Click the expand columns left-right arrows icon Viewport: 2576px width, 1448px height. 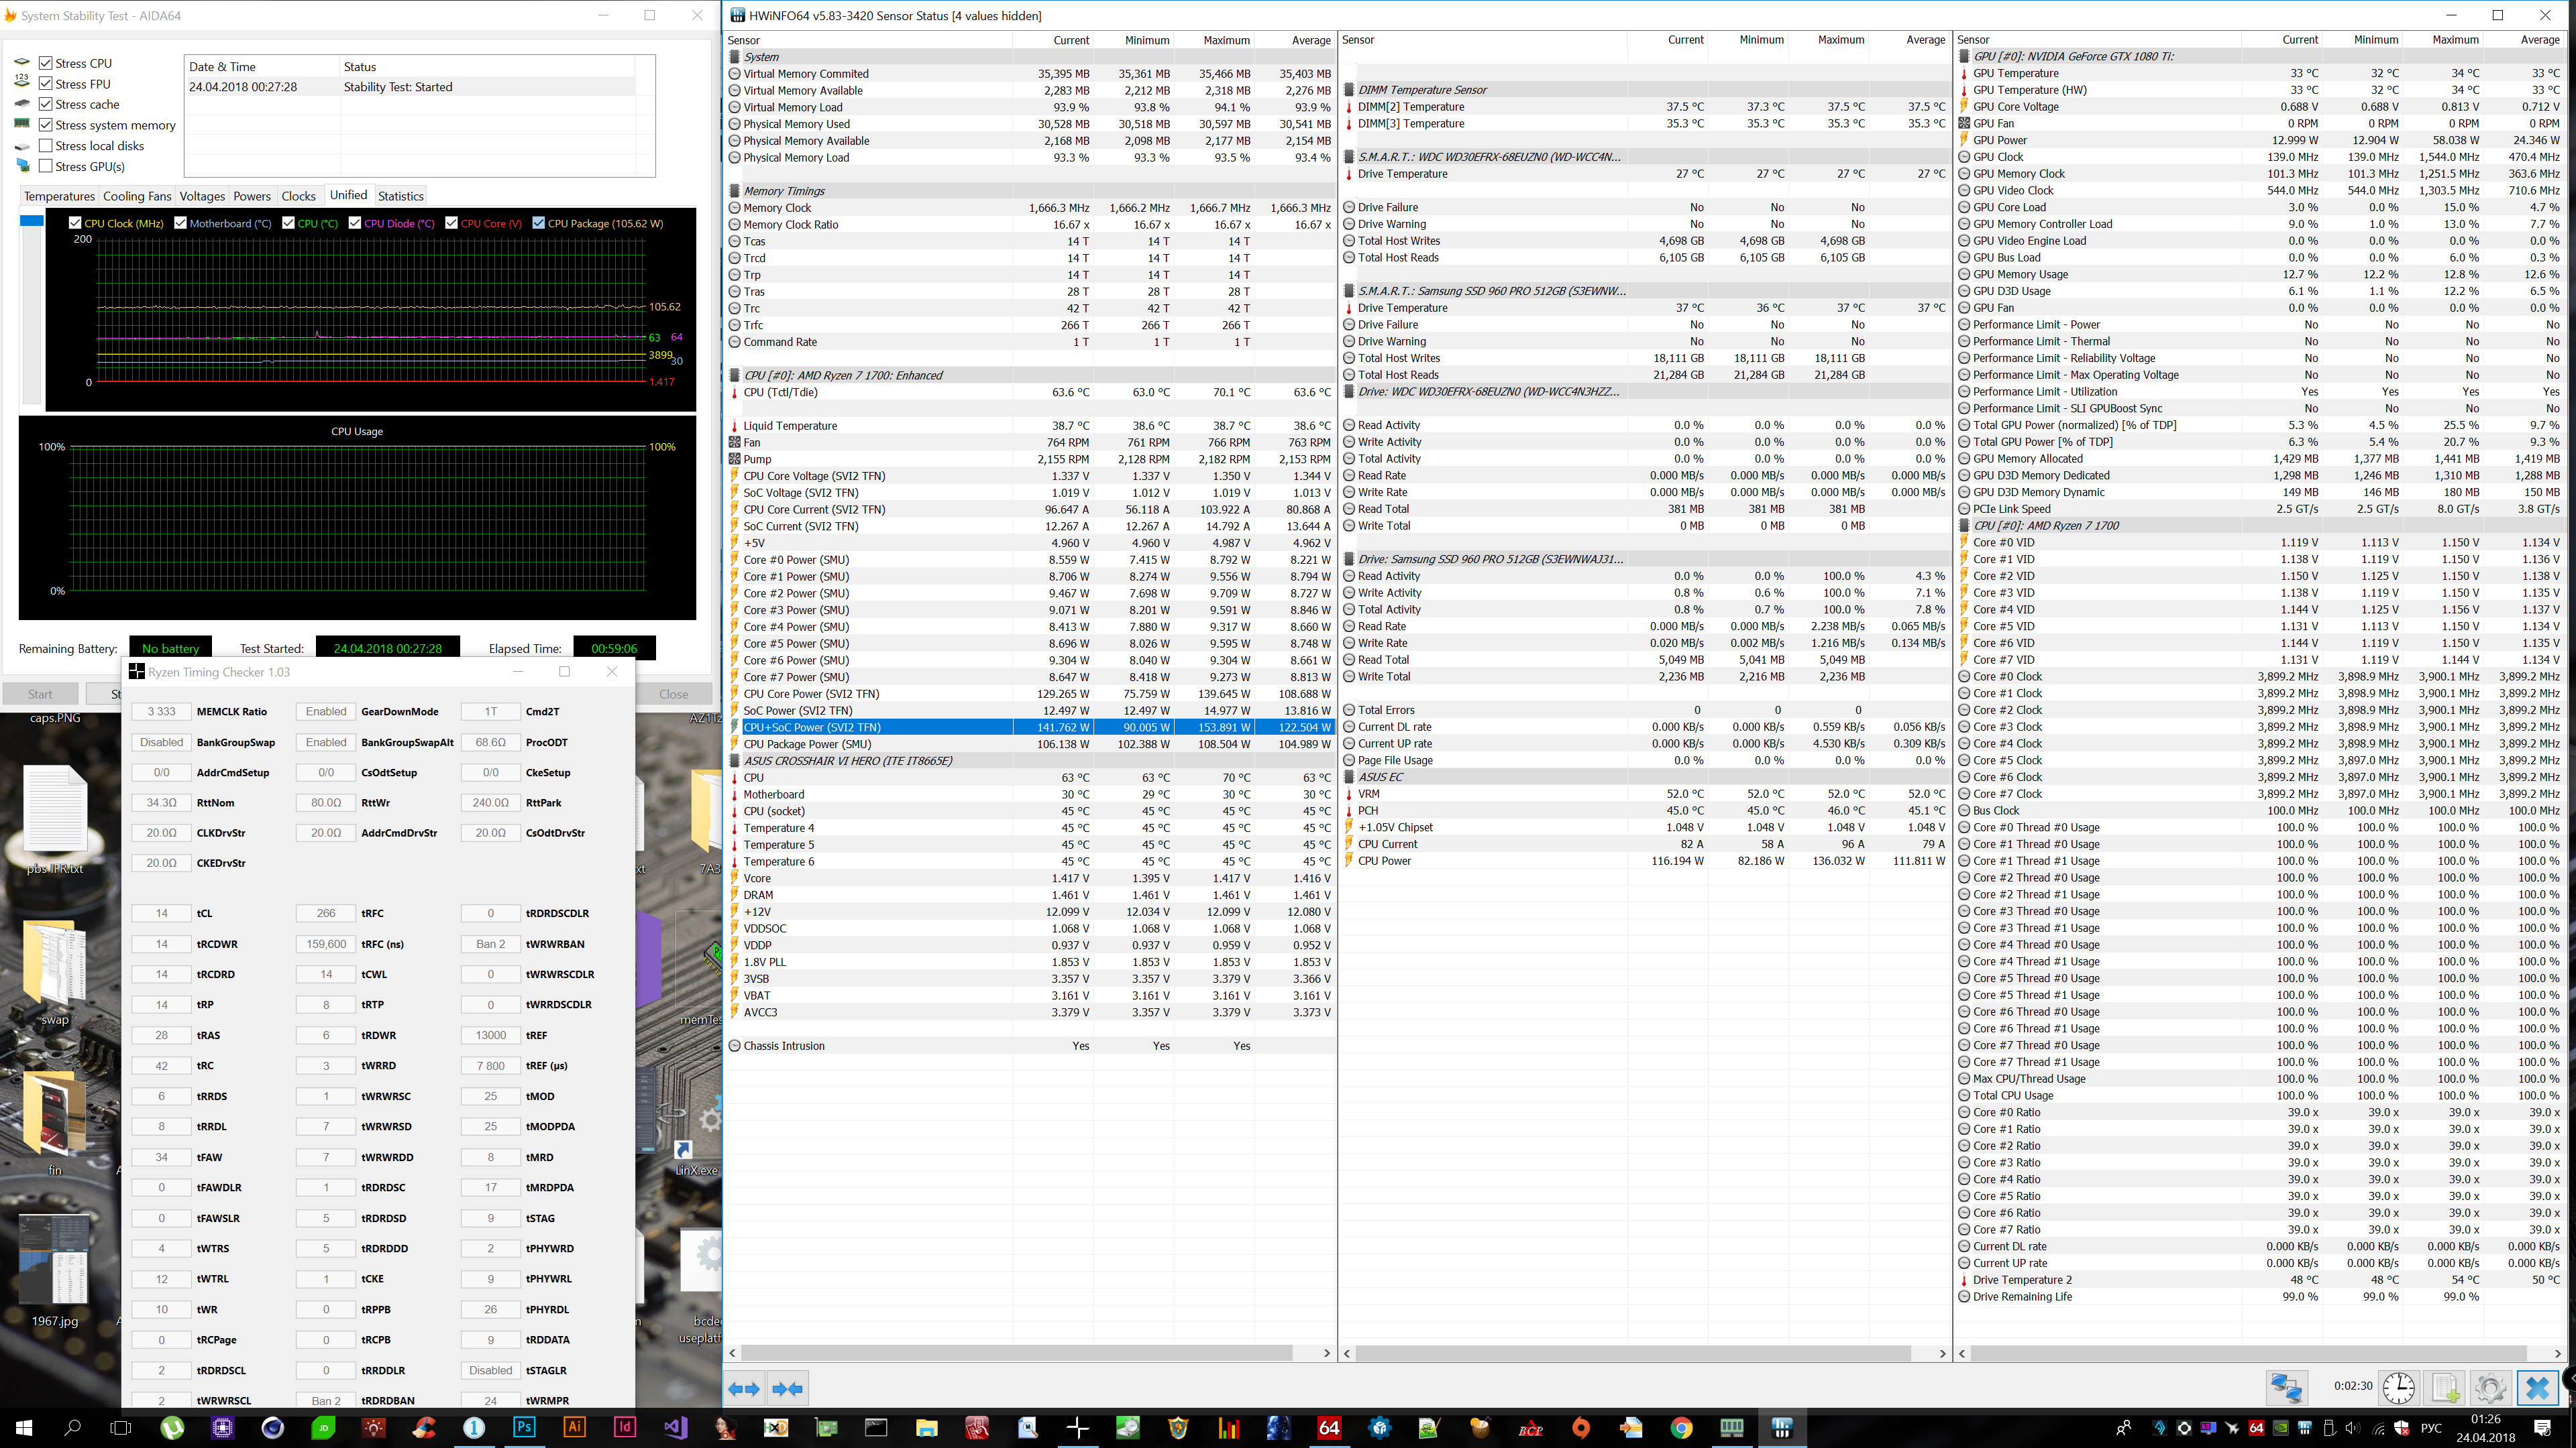coord(744,1388)
